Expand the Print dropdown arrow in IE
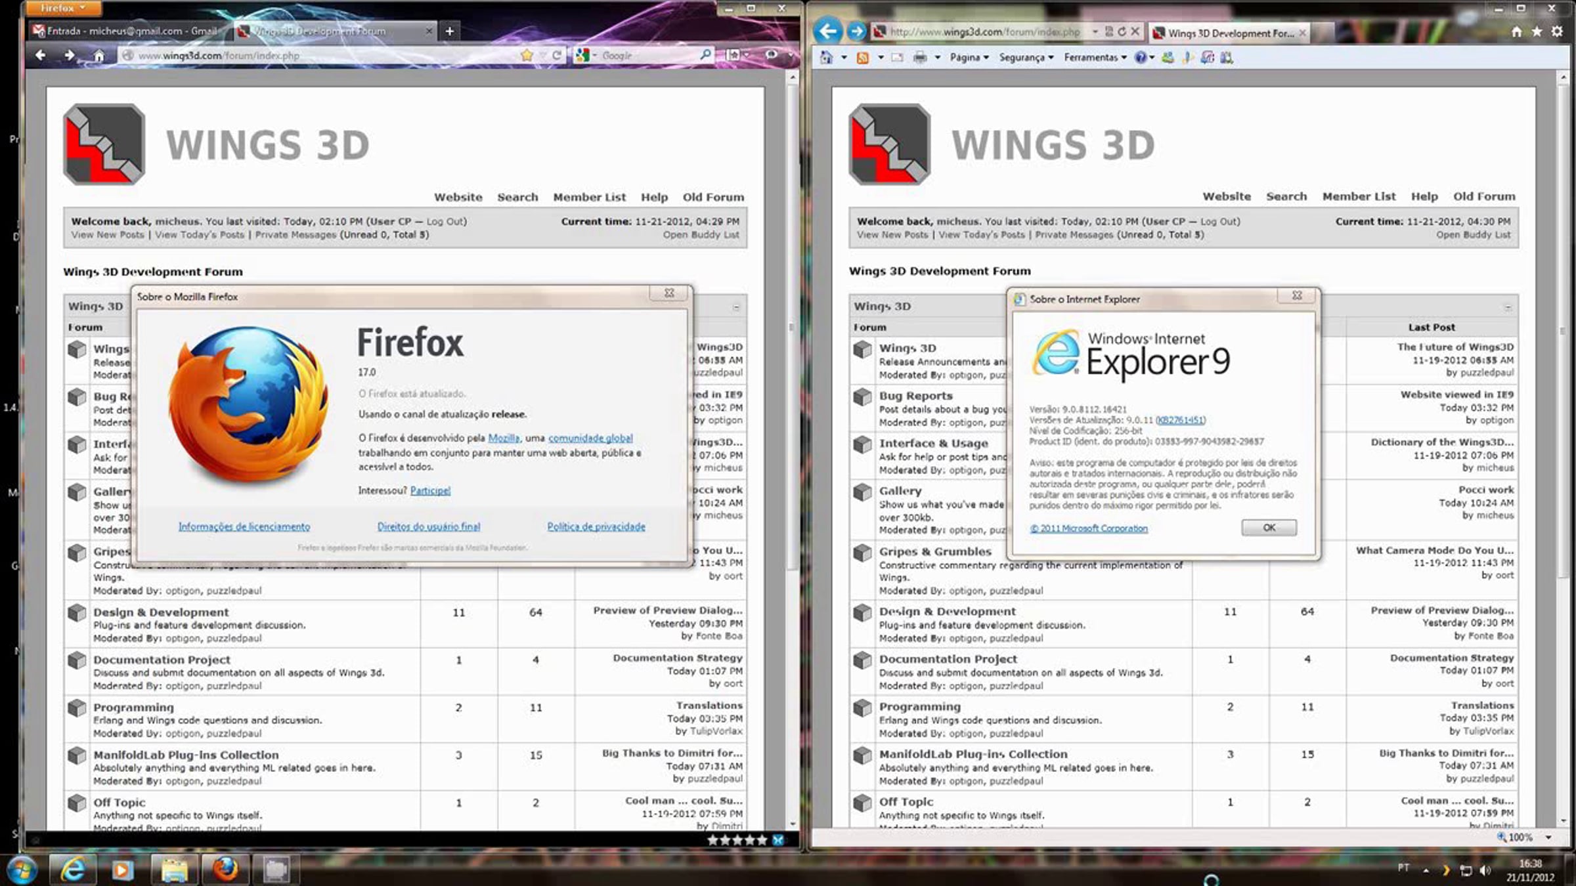This screenshot has height=886, width=1576. coord(937,58)
